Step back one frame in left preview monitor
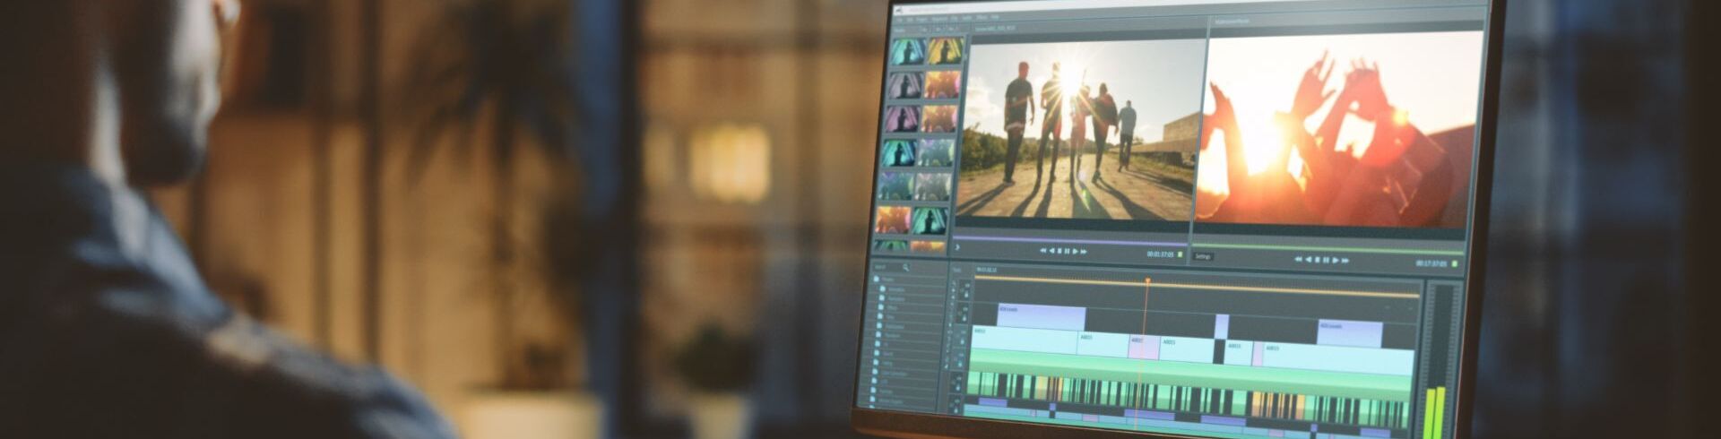This screenshot has width=1721, height=439. click(1051, 251)
